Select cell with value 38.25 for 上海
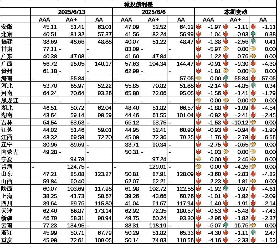The height and width of the screenshot is (244, 277). [x=44, y=196]
